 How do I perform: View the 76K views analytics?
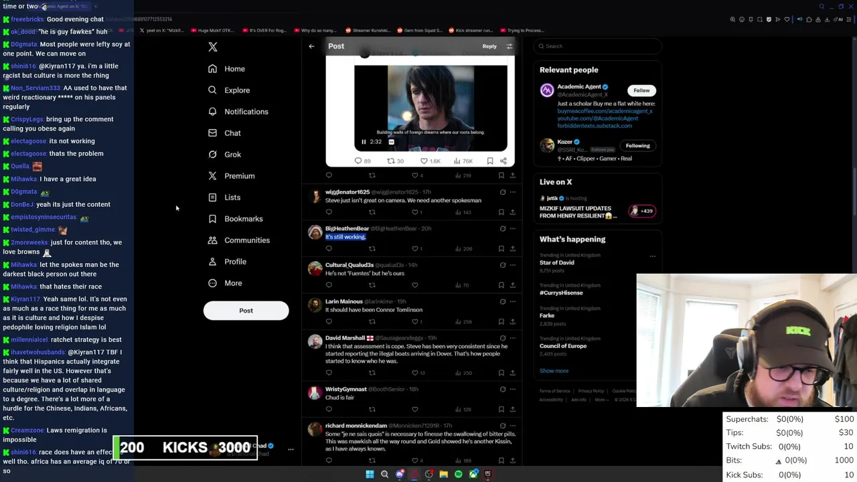point(463,161)
